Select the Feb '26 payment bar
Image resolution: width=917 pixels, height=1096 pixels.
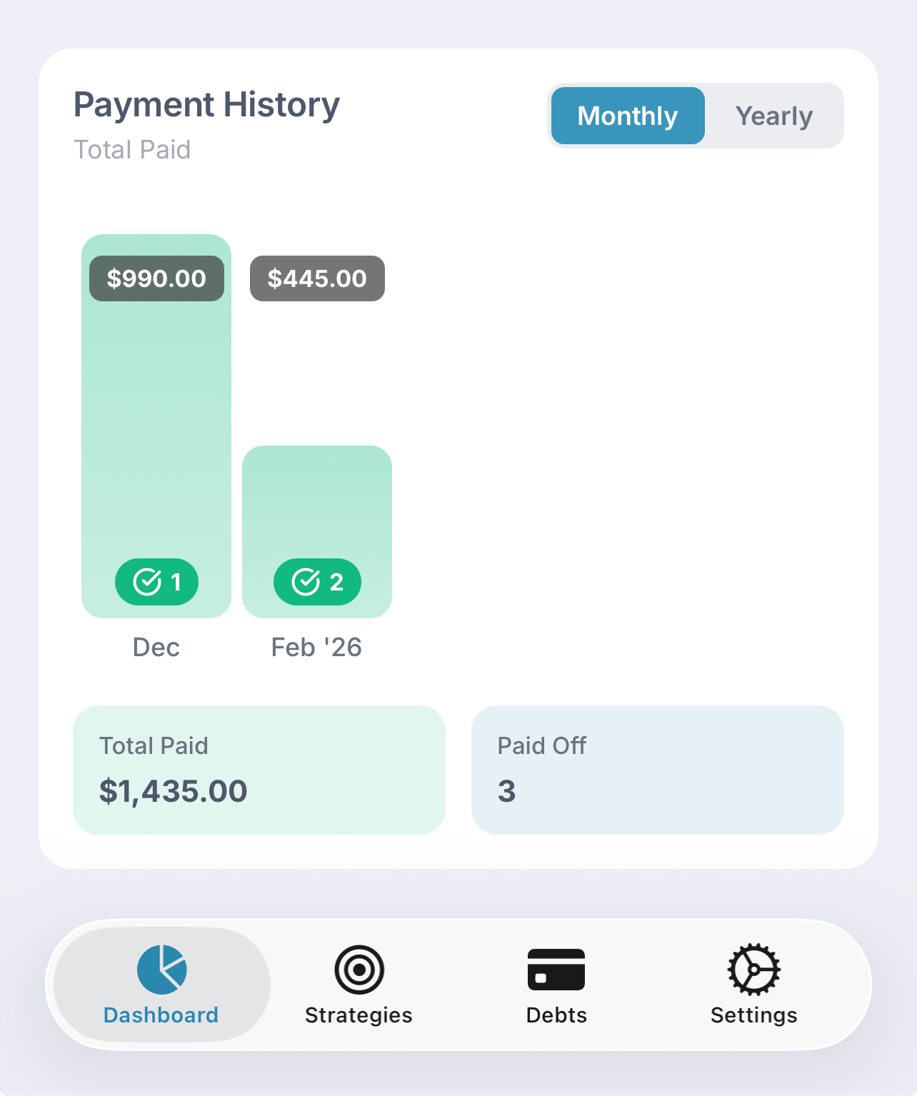click(x=317, y=532)
